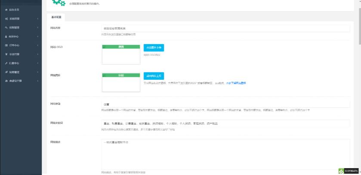Expand the 财务管理 menu chevron
361x175 pixels.
tap(37, 72)
